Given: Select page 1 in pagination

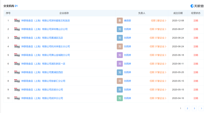Looking at the screenshot, I should [181, 108].
